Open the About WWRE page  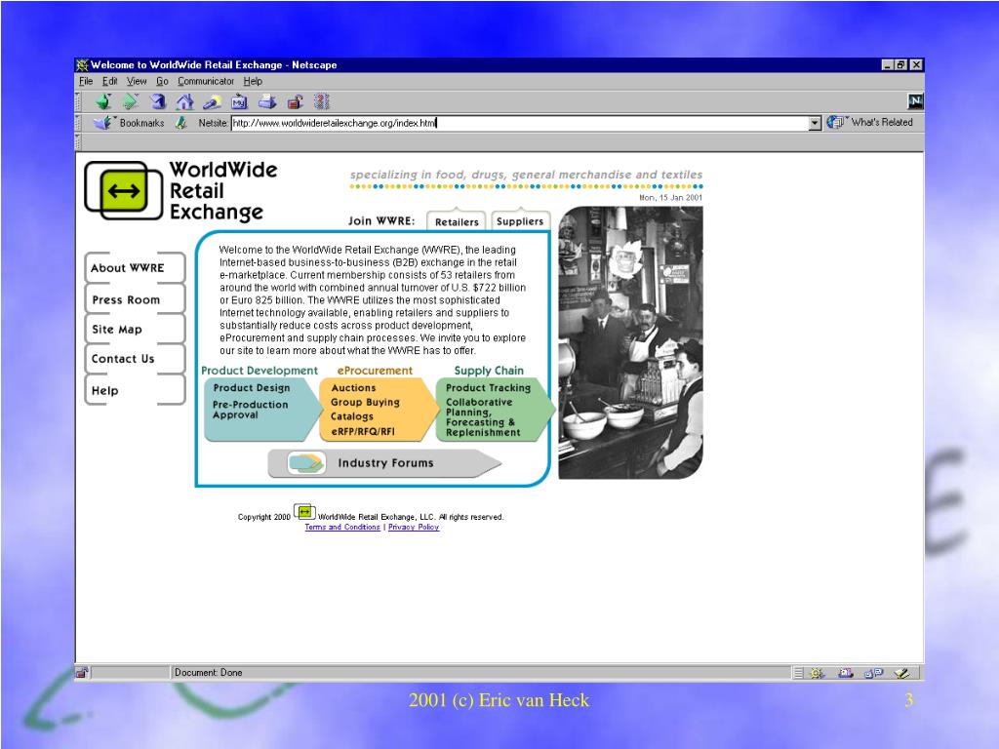tap(135, 267)
